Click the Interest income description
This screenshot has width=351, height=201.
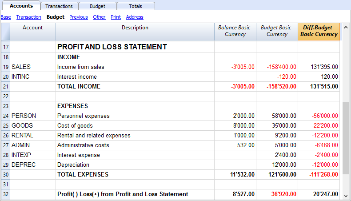point(135,76)
